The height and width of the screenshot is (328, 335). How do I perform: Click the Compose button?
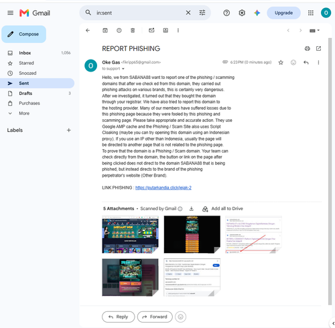[x=24, y=34]
